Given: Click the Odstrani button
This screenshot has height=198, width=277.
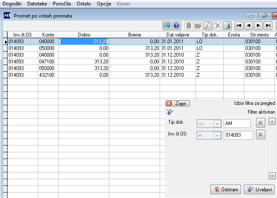Looking at the screenshot, I should (x=225, y=190).
